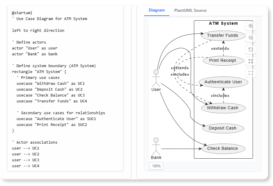Click the zoom out magnifier icon
Viewport: 273px width, 186px height.
(251, 38)
